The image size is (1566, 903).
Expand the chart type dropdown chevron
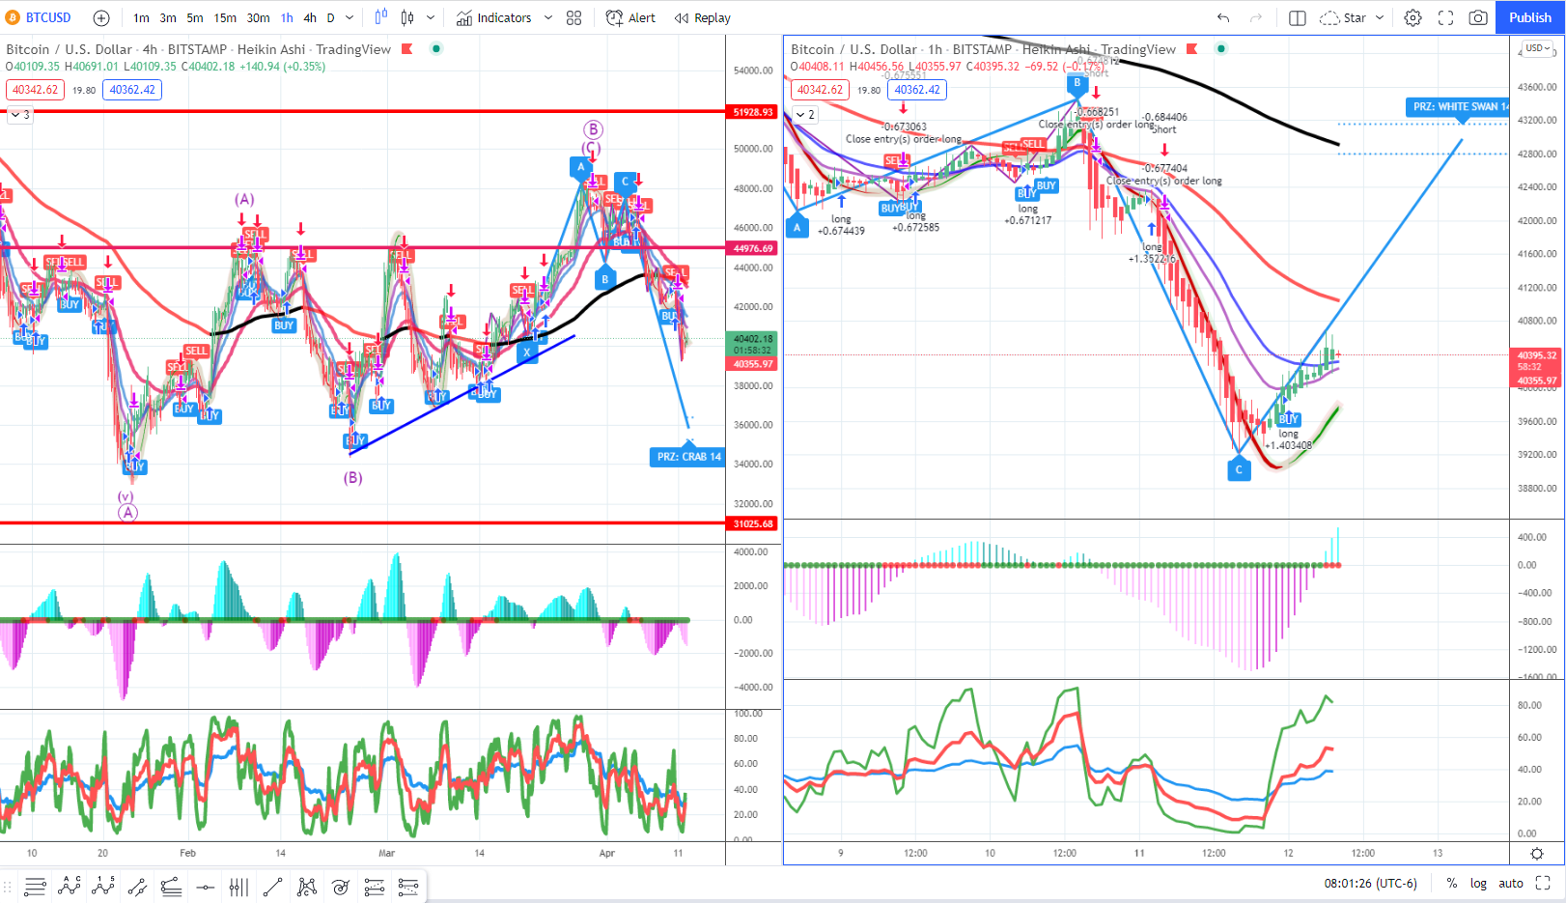[431, 17]
